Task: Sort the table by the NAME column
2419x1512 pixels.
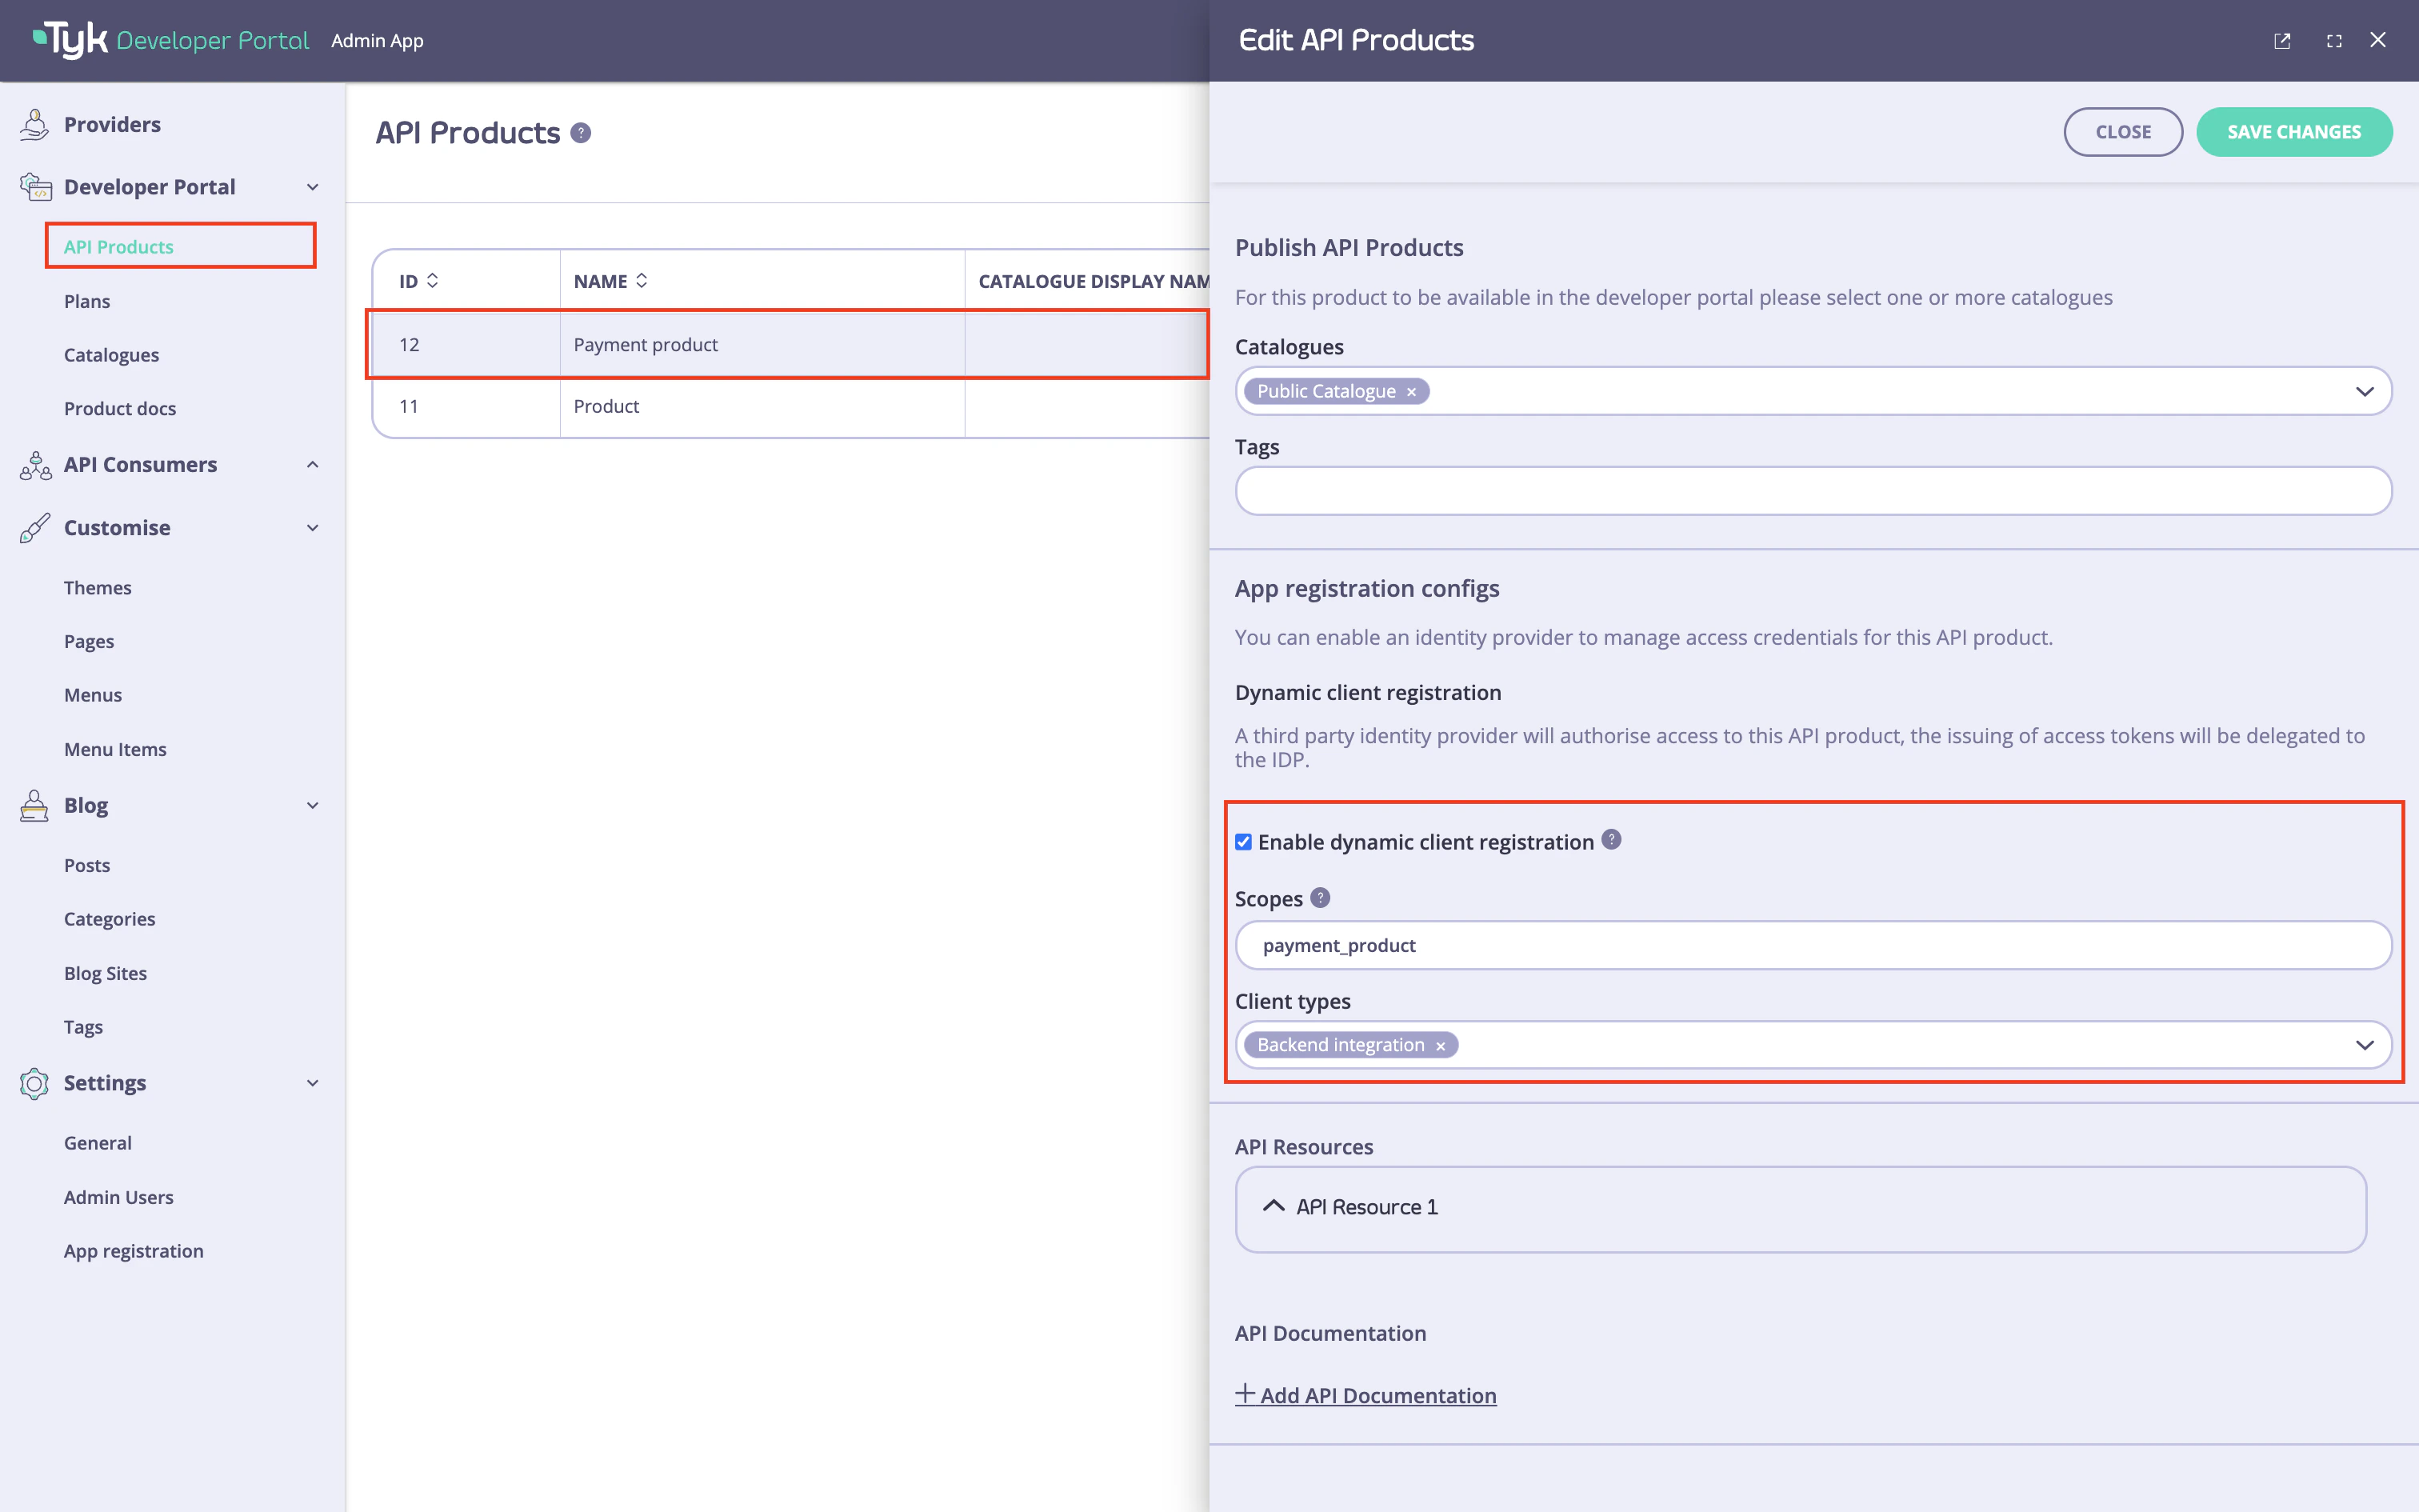Action: pyautogui.click(x=642, y=281)
